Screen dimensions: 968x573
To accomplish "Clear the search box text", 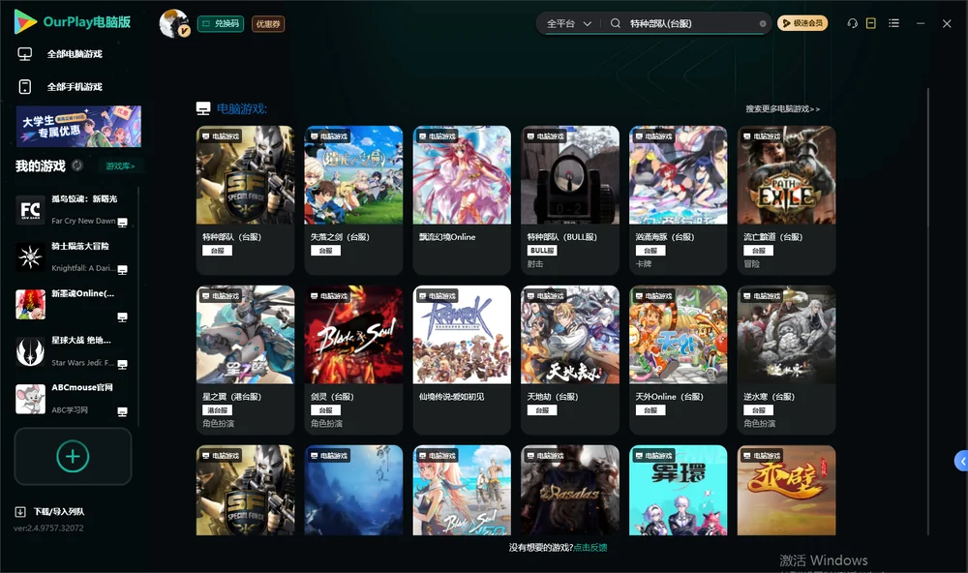I will 763,23.
